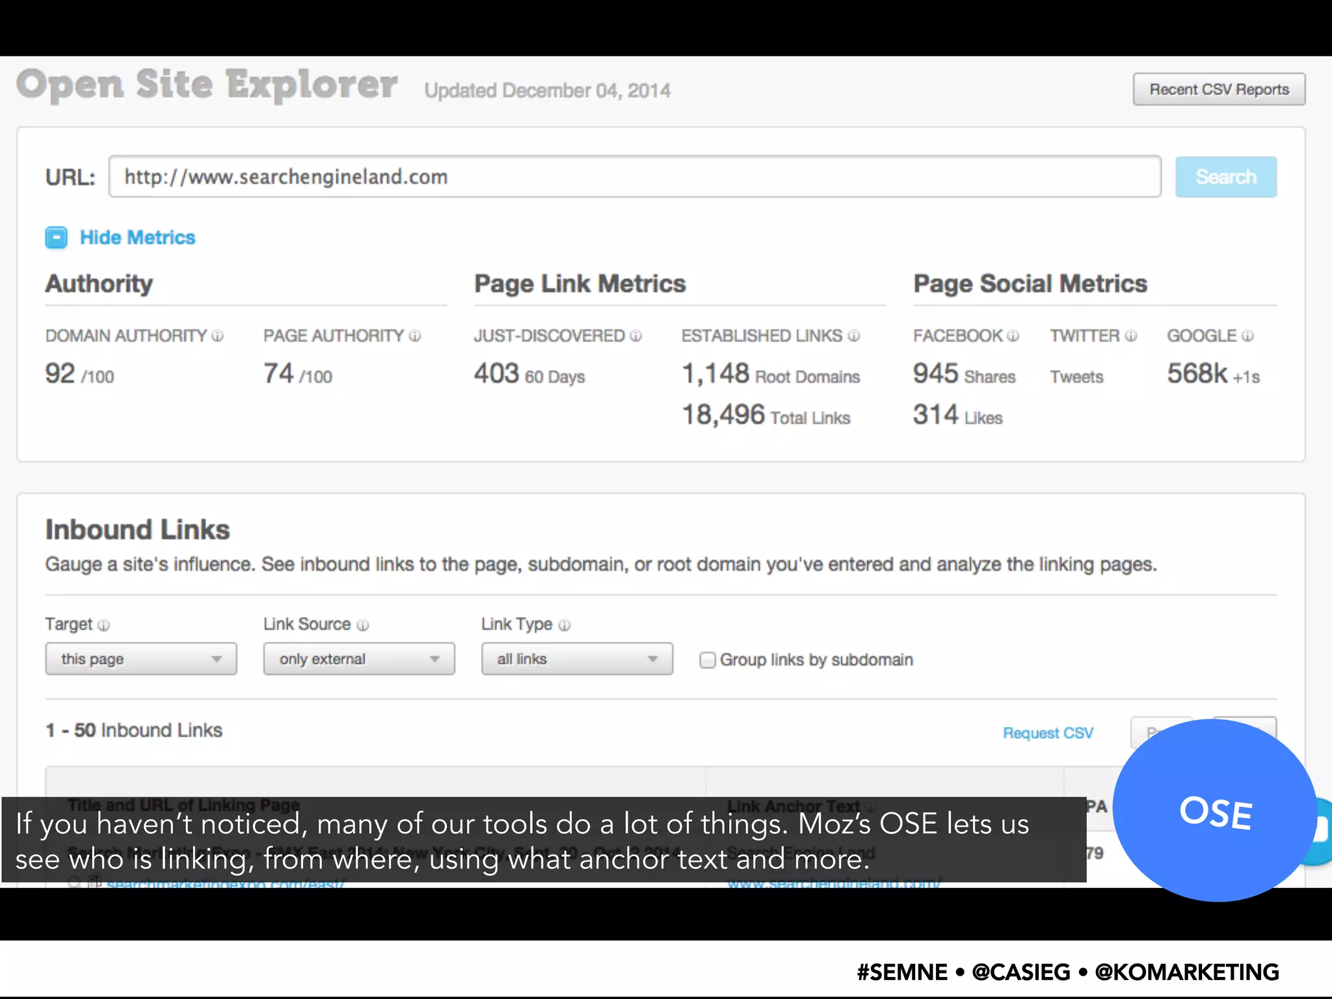Click the Hide Metrics link
Viewport: 1332px width, 999px height.
(x=137, y=237)
